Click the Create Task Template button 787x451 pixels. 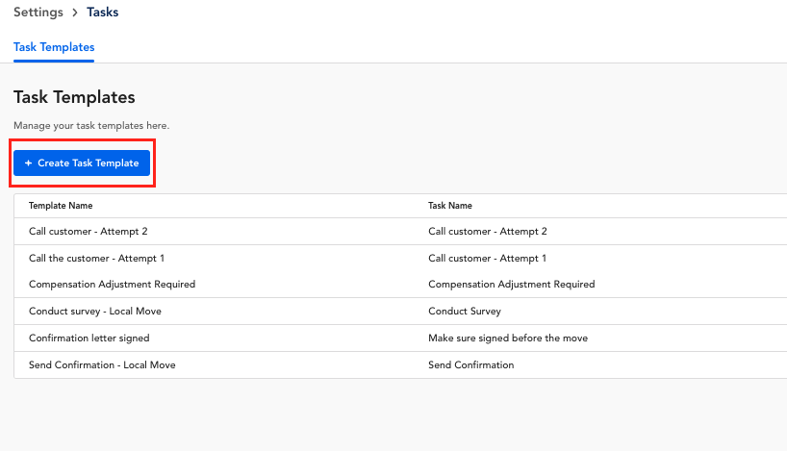point(82,163)
